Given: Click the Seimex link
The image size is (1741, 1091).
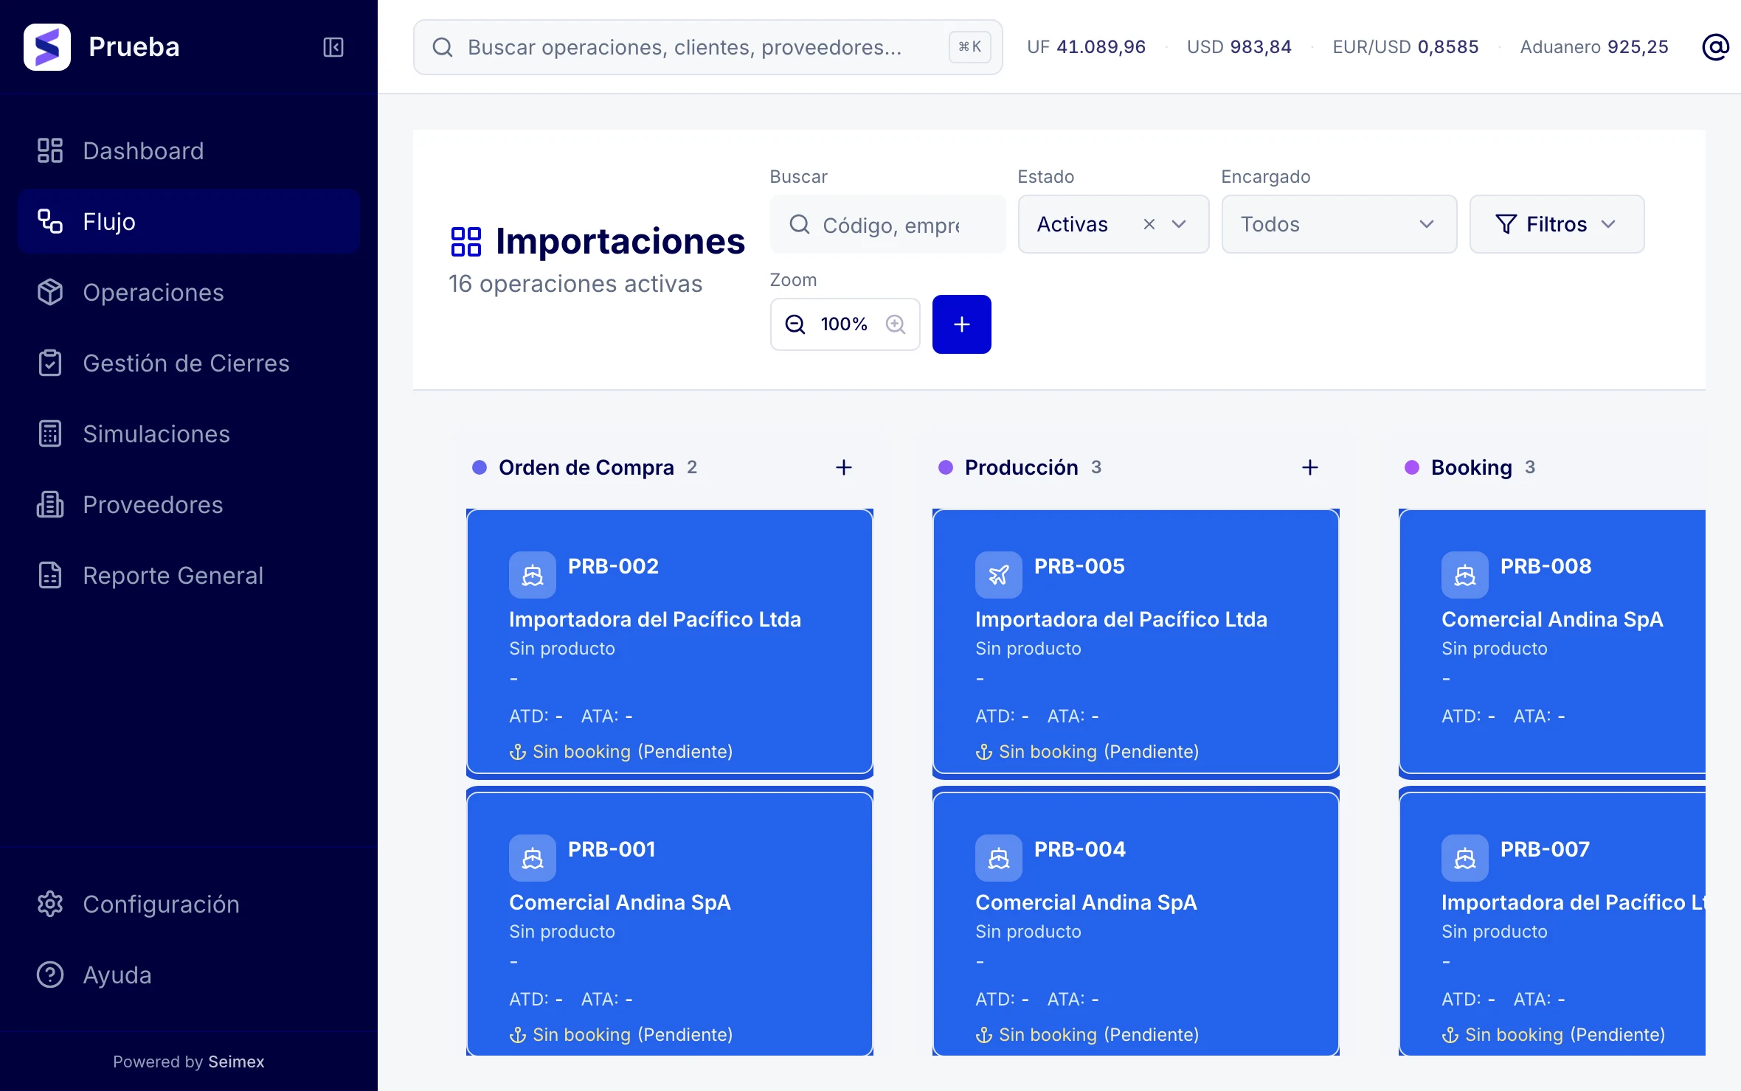Looking at the screenshot, I should pyautogui.click(x=236, y=1062).
